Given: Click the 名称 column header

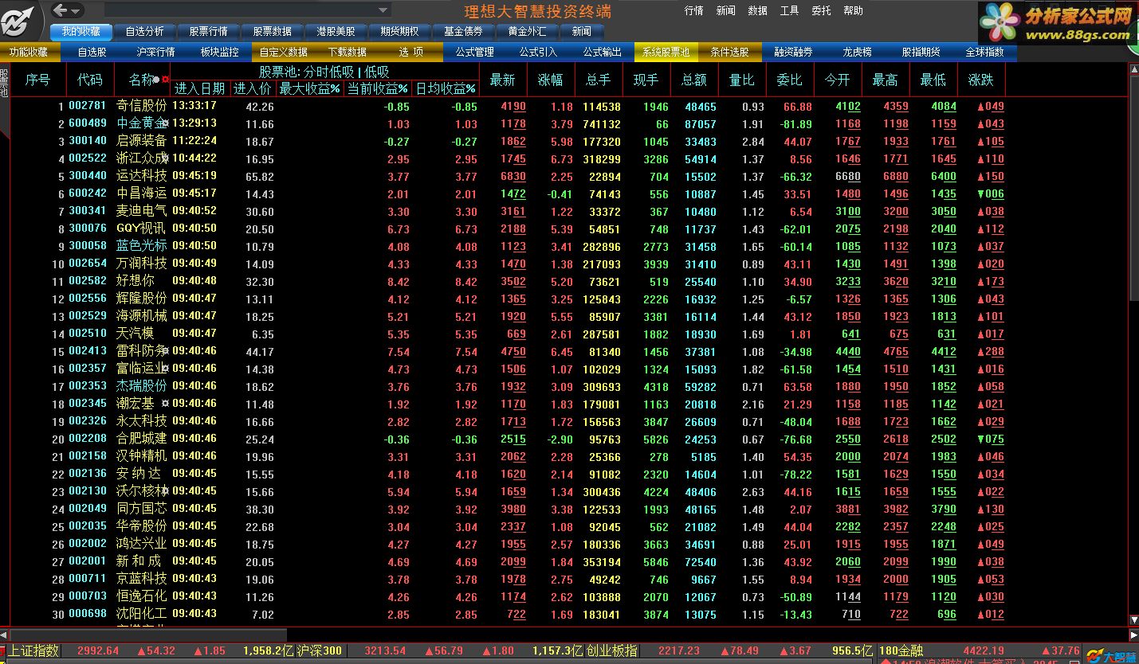Looking at the screenshot, I should click(142, 80).
